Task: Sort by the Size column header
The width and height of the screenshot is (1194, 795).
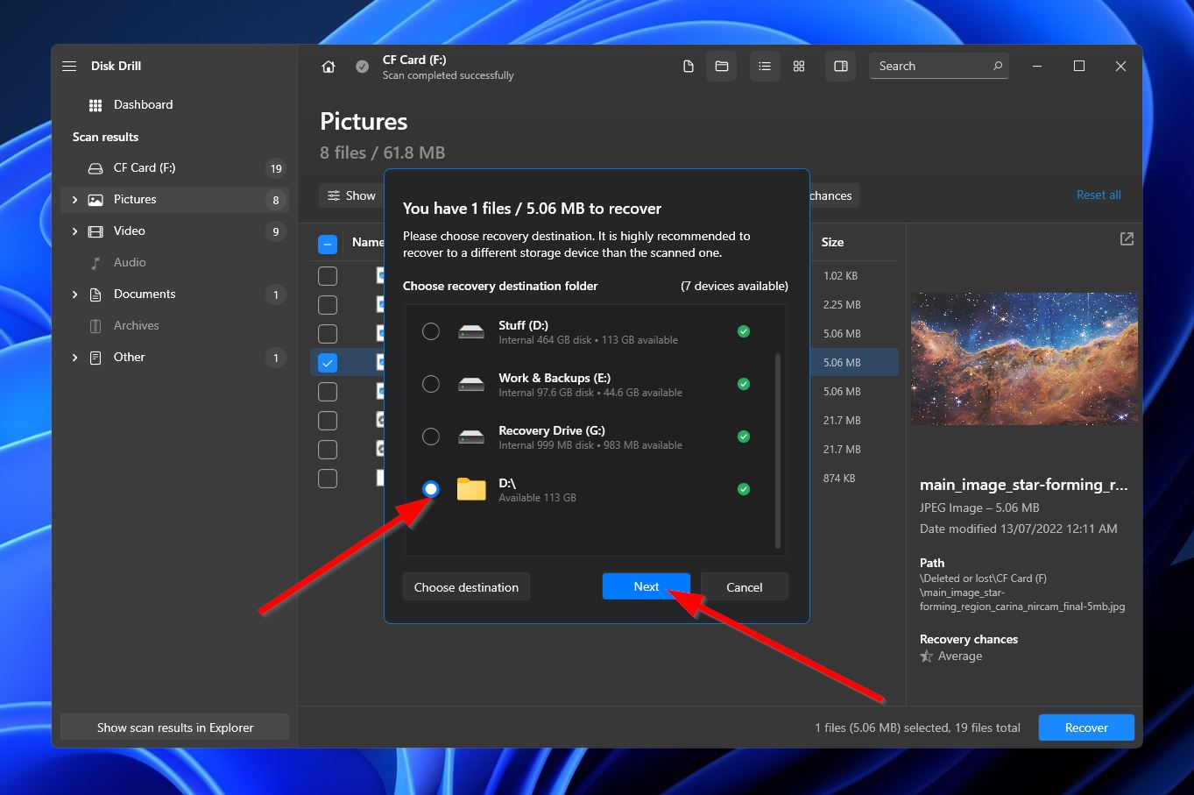Action: [832, 242]
